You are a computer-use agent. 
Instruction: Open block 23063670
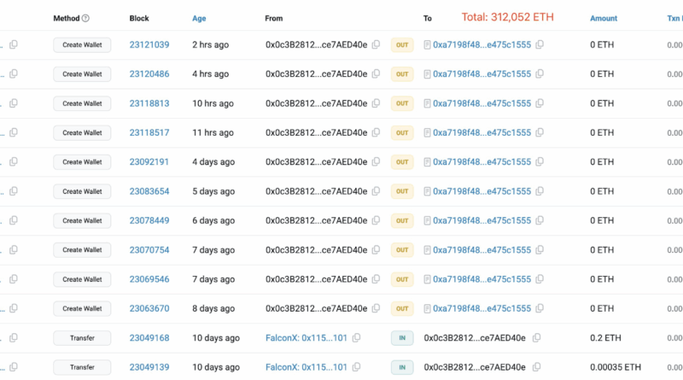point(149,308)
